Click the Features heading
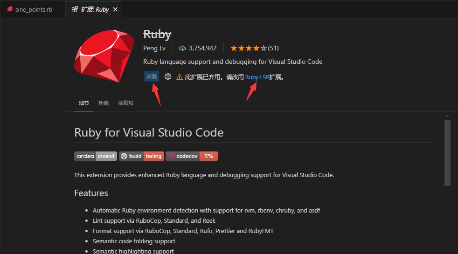Screen dimensions: 458x254 (91, 193)
